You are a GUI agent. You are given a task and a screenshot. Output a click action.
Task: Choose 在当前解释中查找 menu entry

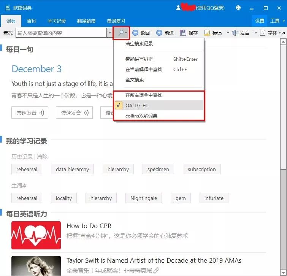coord(159,69)
